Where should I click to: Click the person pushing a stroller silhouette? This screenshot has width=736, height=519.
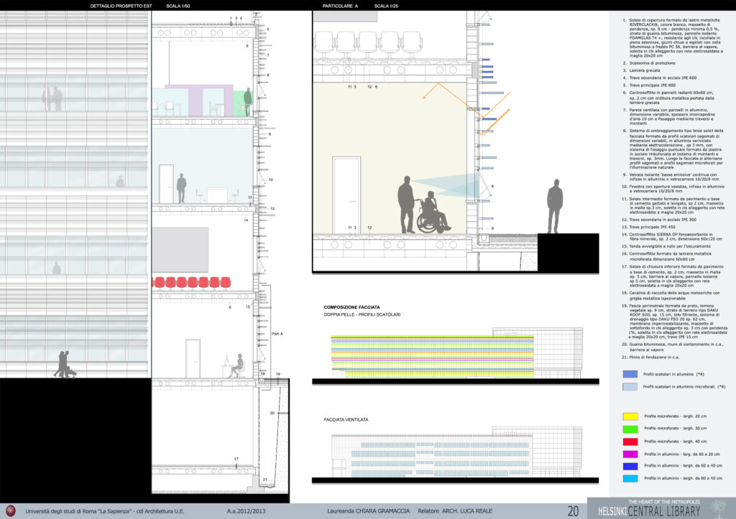point(65,364)
